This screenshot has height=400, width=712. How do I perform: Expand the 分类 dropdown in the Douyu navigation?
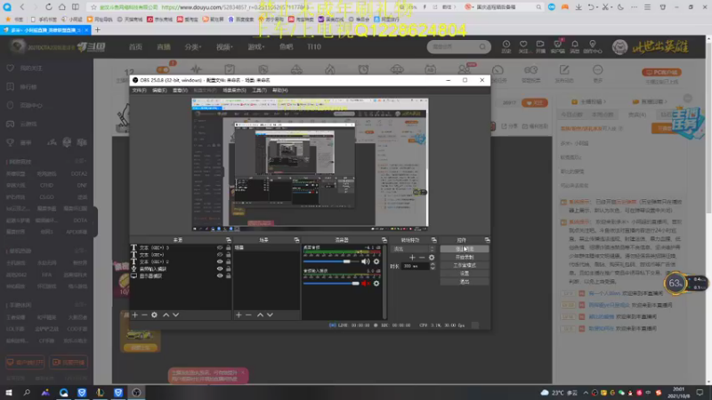point(192,47)
